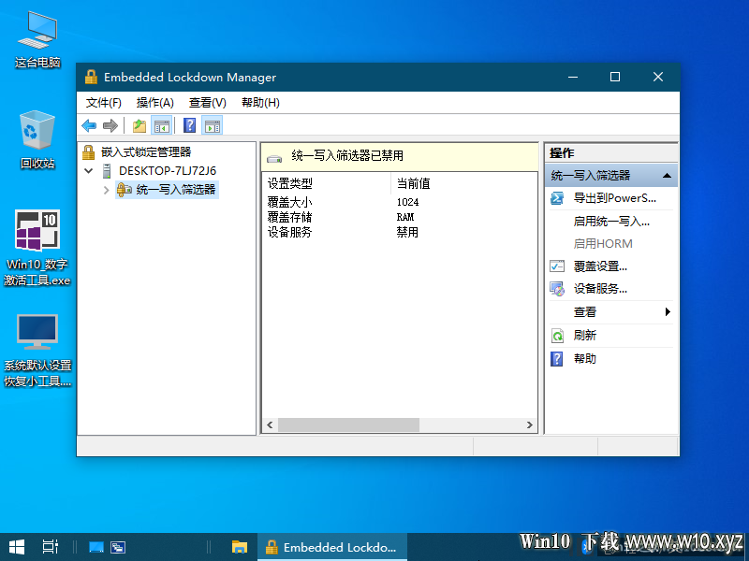Screen dimensions: 749x561
Task: Select the 覆盖大小 row
Action: pyautogui.click(x=400, y=202)
